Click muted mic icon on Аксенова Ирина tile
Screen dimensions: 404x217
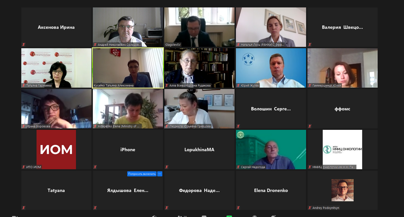coord(24,44)
